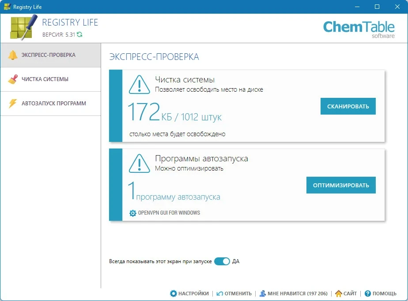The width and height of the screenshot is (408, 301).
Task: Start scan with the СКАНИРОВАТЬ button
Action: (348, 106)
